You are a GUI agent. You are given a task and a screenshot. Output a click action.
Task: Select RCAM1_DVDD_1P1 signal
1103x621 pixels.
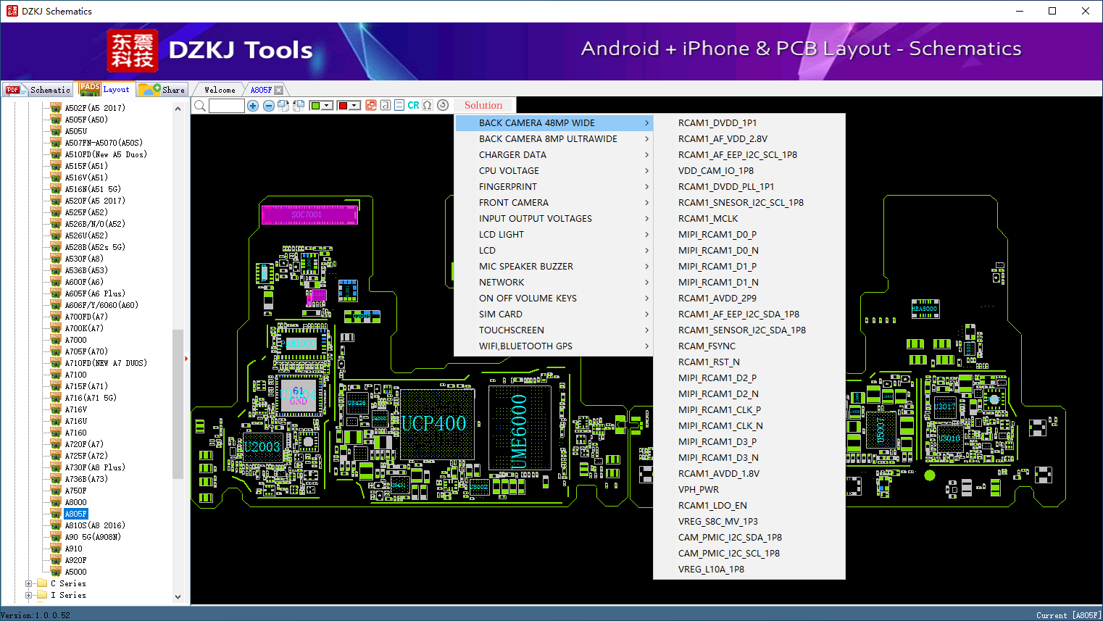[x=749, y=122]
